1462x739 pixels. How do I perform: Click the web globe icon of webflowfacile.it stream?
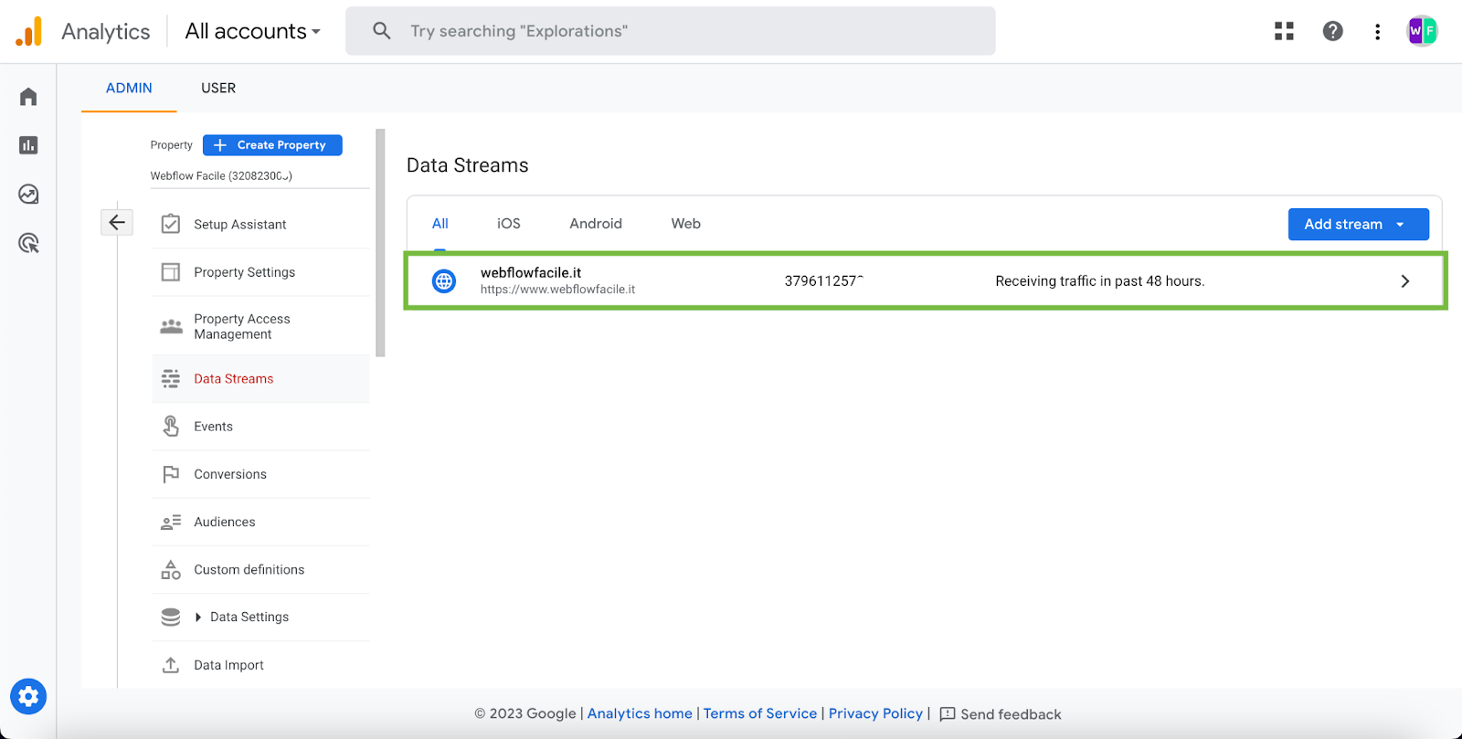(444, 281)
